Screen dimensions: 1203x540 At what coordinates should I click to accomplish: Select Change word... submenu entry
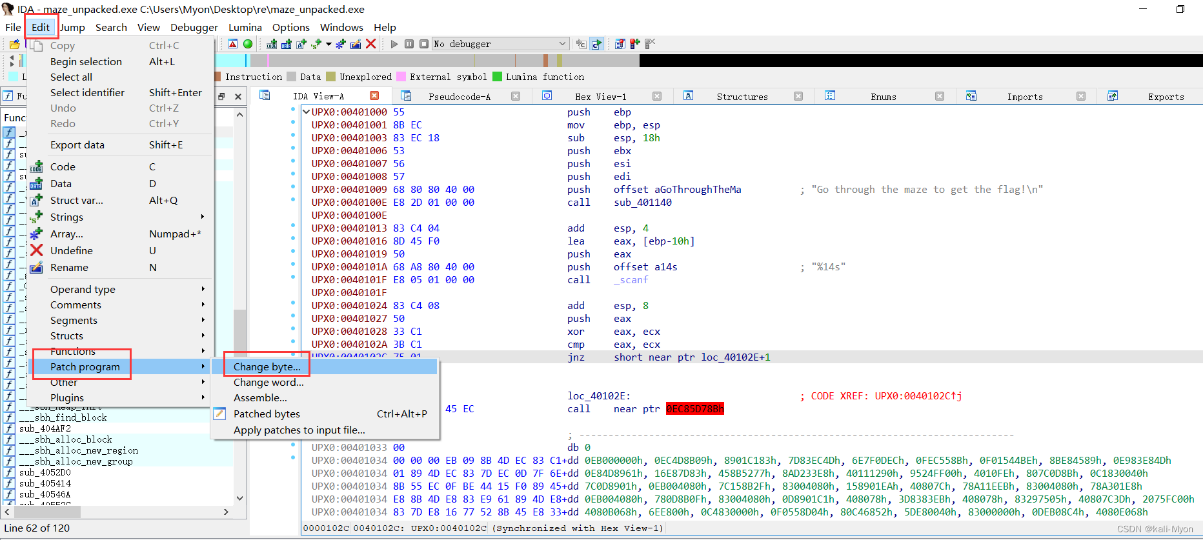325,382
